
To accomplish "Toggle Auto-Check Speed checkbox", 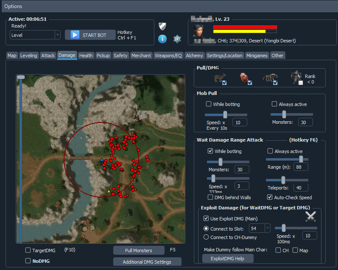I will pyautogui.click(x=269, y=197).
